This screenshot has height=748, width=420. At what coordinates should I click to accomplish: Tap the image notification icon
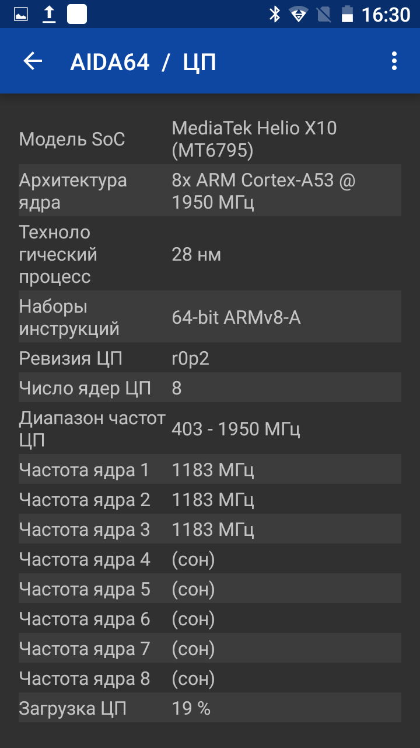pos(21,14)
